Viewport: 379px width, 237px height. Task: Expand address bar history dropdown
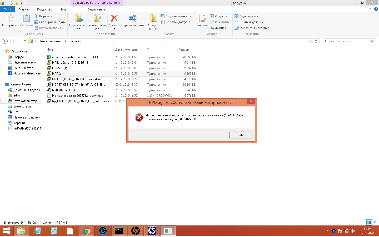tap(310, 41)
